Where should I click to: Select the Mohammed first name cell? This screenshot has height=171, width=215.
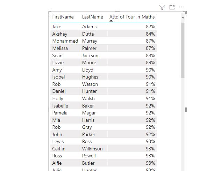(65, 41)
